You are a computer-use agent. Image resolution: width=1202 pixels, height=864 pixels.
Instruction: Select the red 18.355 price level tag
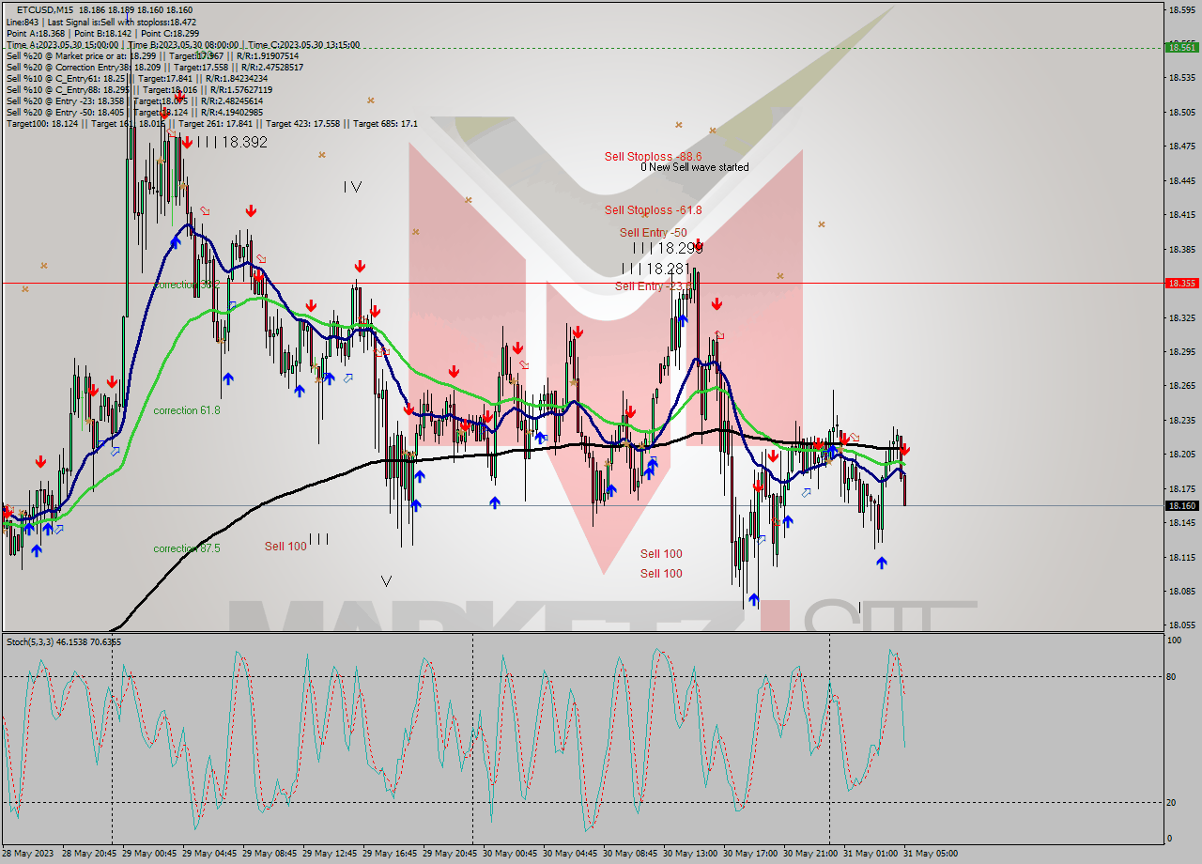[1181, 283]
